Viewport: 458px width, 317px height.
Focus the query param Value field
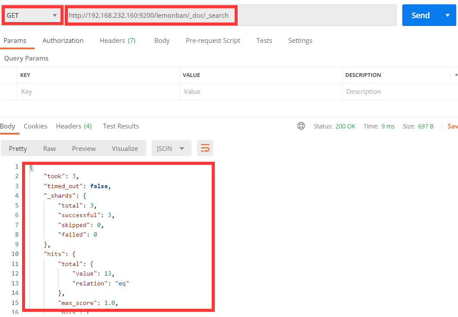261,92
